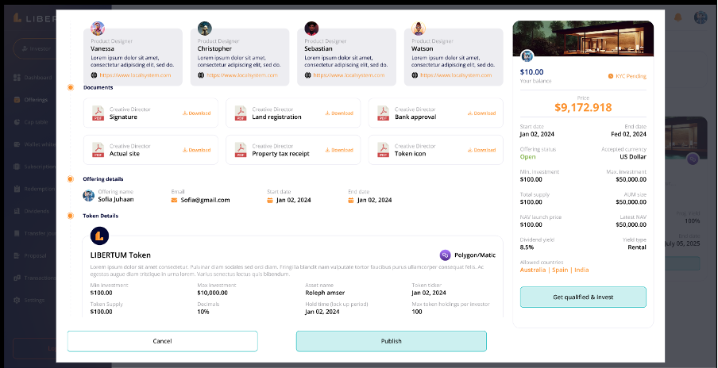Click Get qualified & invest button
The image size is (718, 368).
click(583, 297)
